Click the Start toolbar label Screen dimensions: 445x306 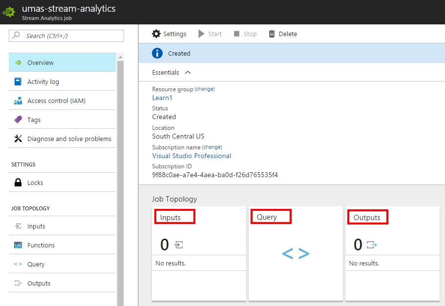point(215,34)
